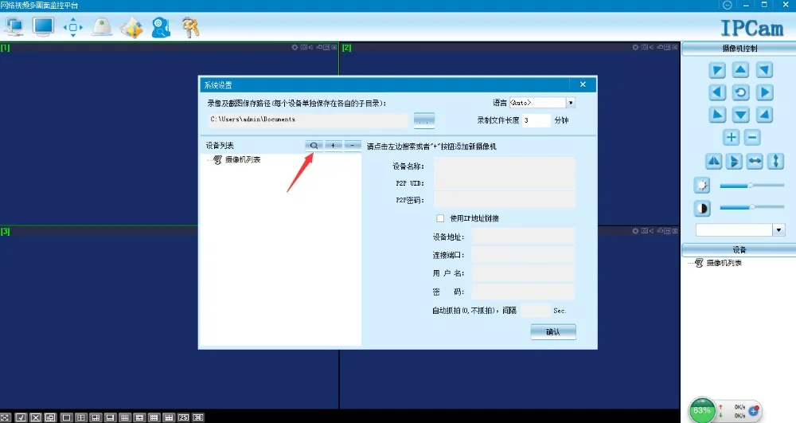Pan camera right with the right arrow
Screen dimensions: 796x423
tap(764, 92)
